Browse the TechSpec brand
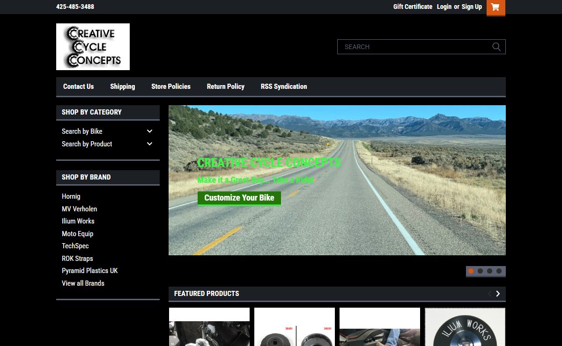Screen dimensions: 562x346 [x=75, y=246]
